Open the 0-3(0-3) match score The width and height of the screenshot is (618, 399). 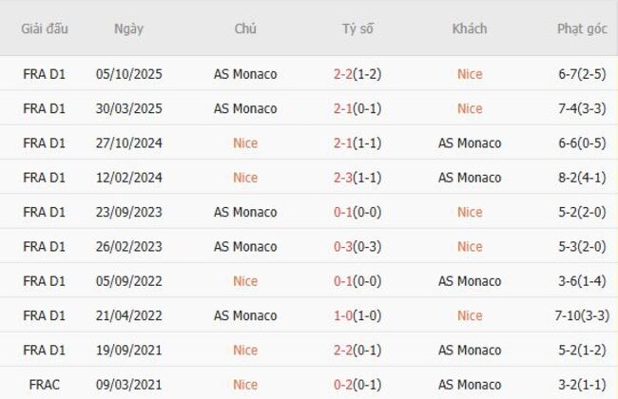point(357,247)
